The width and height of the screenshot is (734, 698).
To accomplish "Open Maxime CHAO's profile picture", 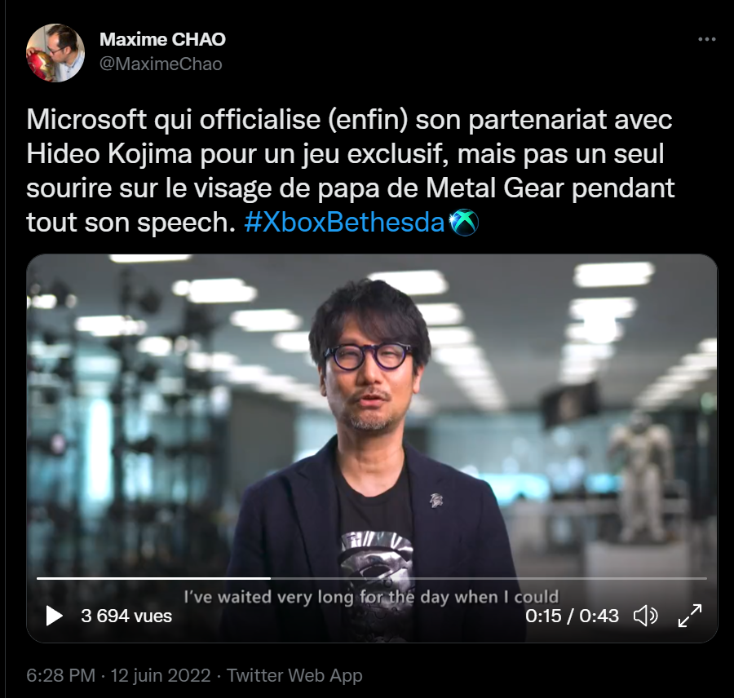I will click(55, 52).
